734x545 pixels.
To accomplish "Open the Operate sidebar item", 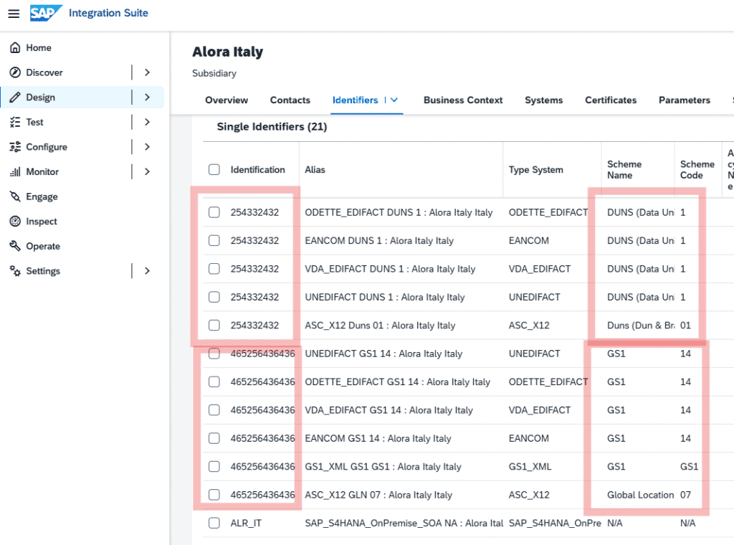I will click(x=43, y=246).
